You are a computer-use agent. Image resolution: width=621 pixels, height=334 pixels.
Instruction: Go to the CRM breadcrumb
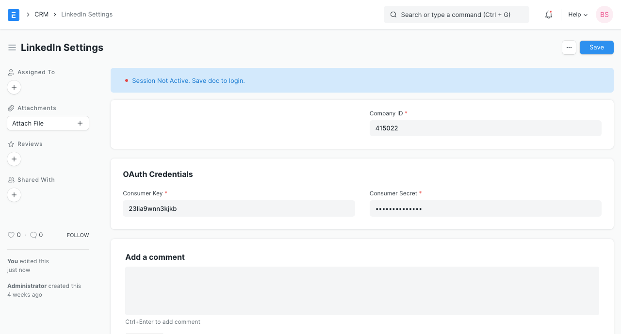41,15
